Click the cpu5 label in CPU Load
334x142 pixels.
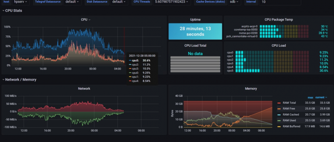point(230,71)
